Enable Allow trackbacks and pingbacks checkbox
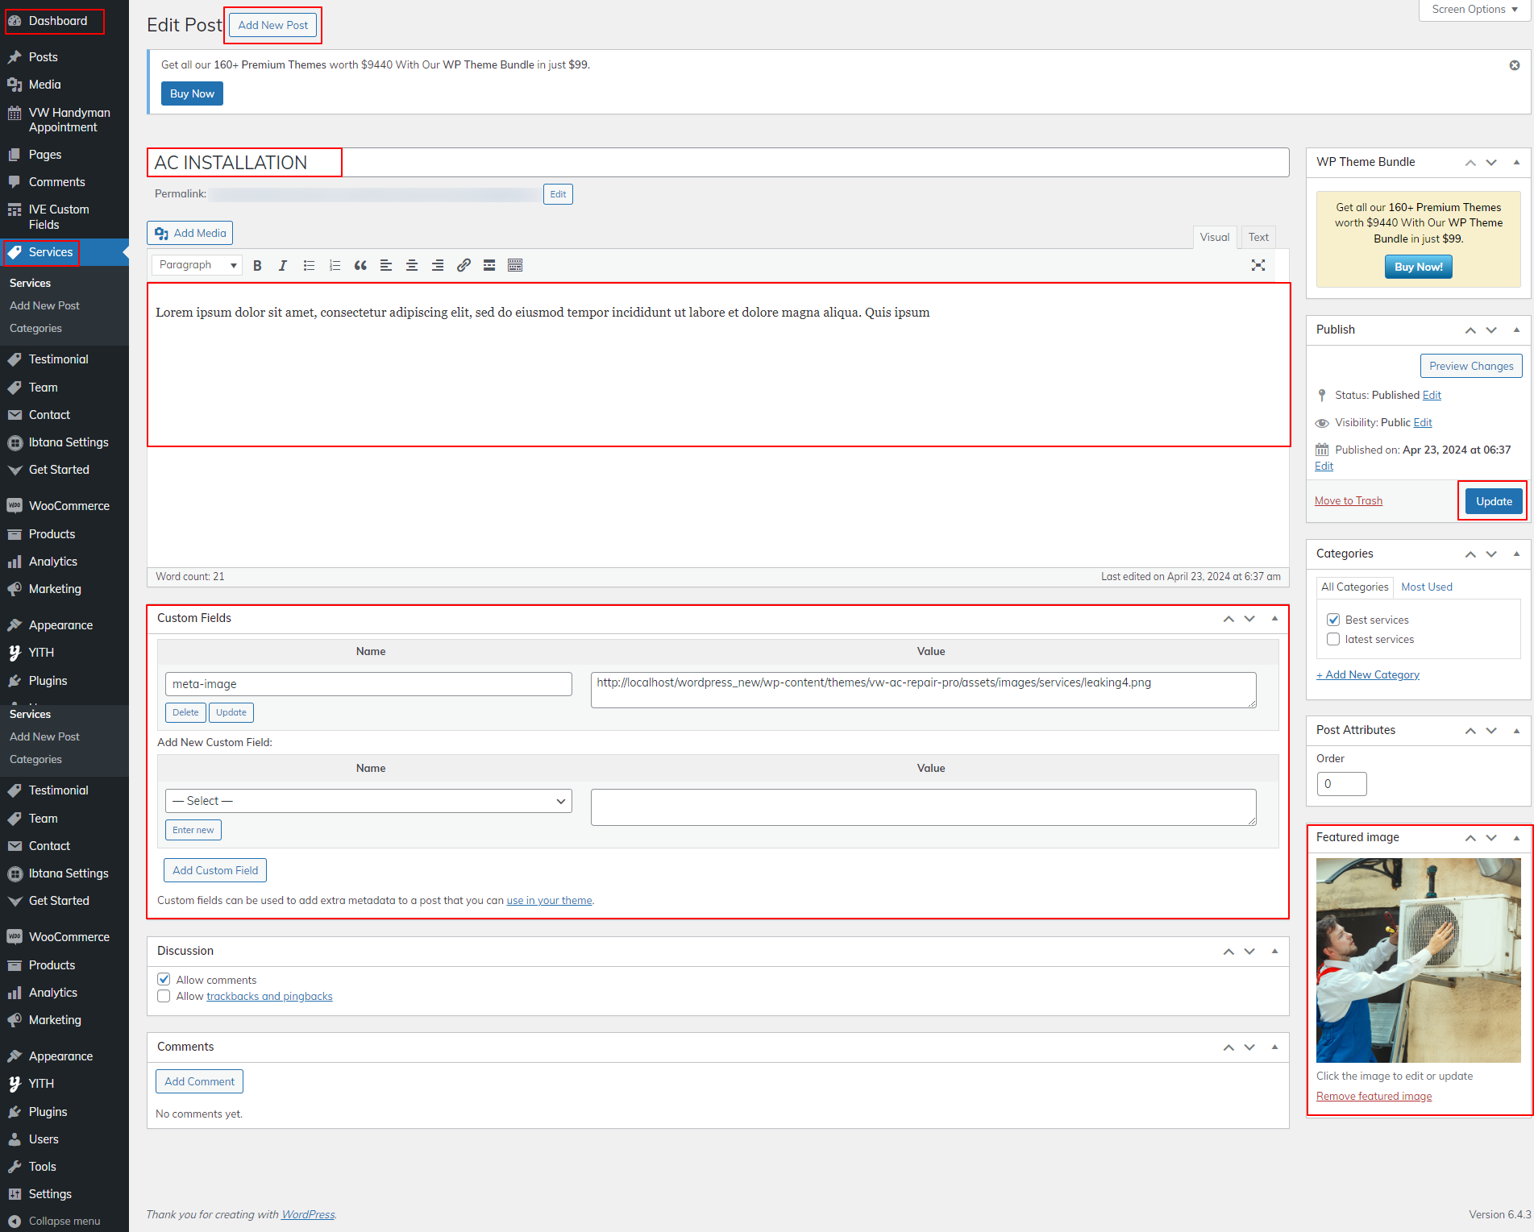 pos(164,996)
